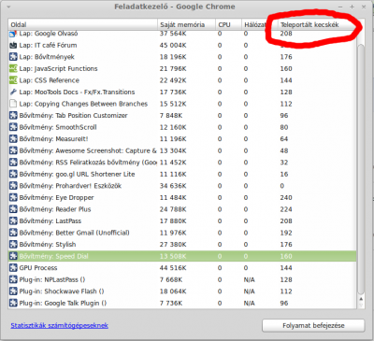Click the memory value 44 516K

[x=173, y=268]
